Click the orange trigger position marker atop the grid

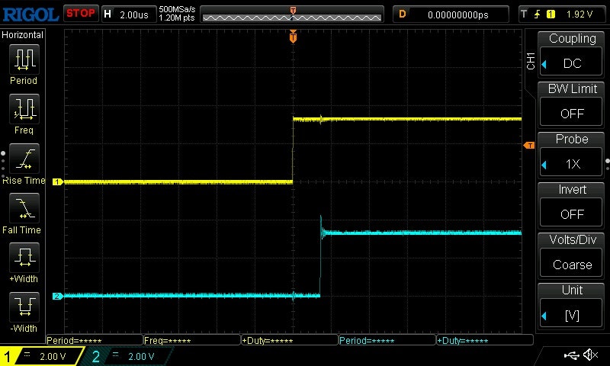coord(293,37)
